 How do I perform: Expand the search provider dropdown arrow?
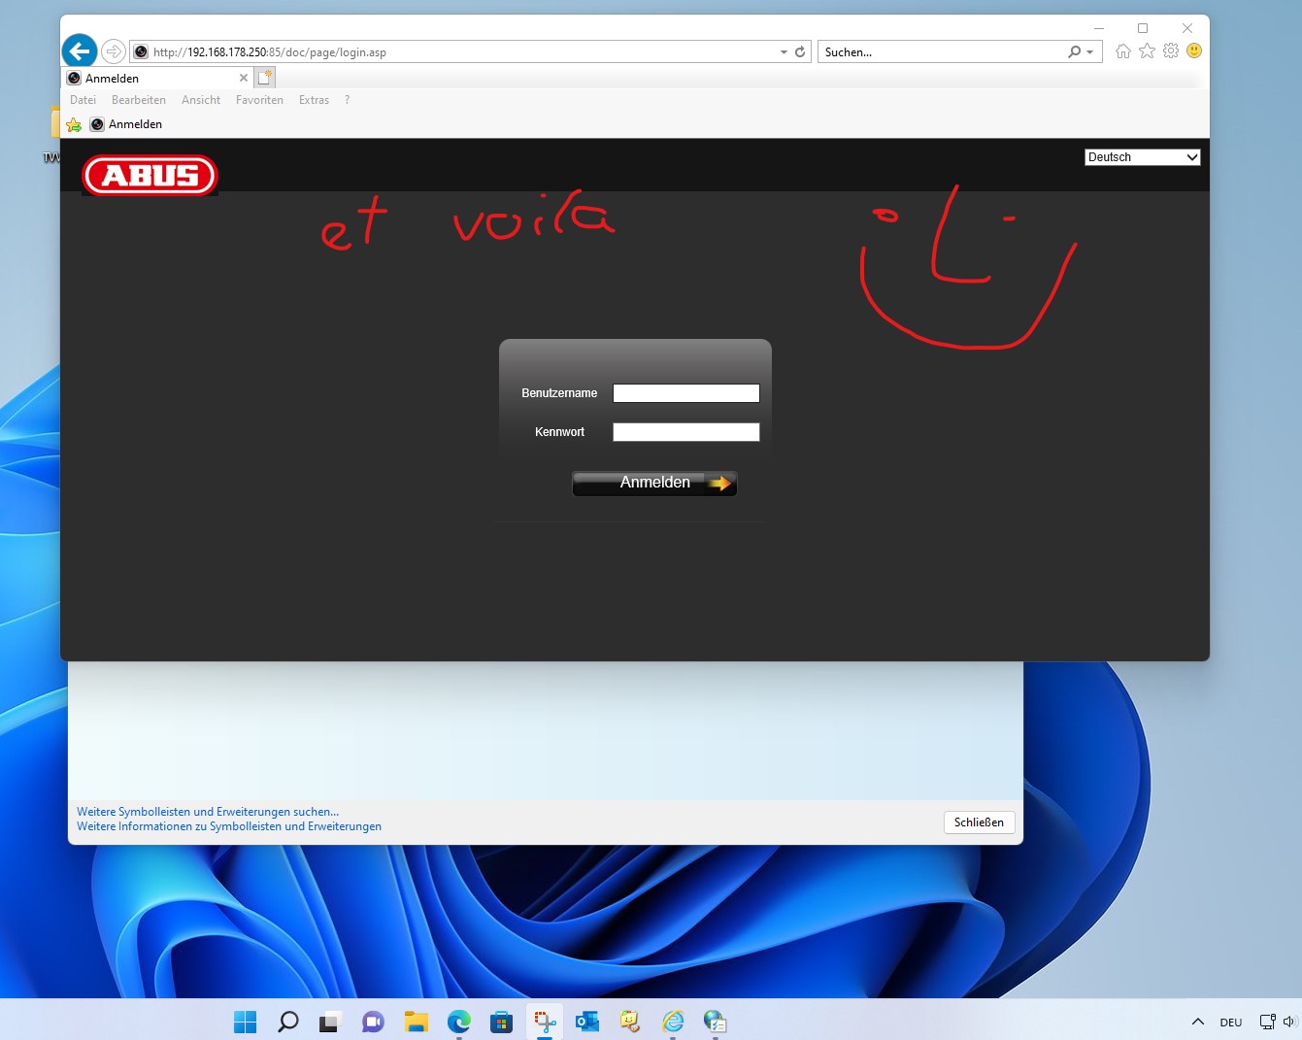point(1090,52)
